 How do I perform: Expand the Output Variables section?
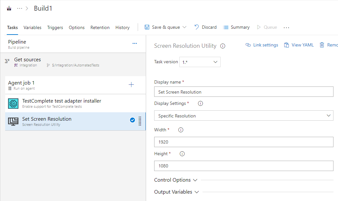click(176, 192)
